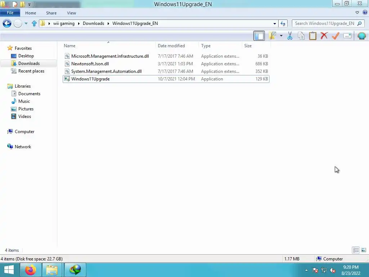The width and height of the screenshot is (369, 277).
Task: Switch to the Share ribbon tab
Action: (x=51, y=13)
